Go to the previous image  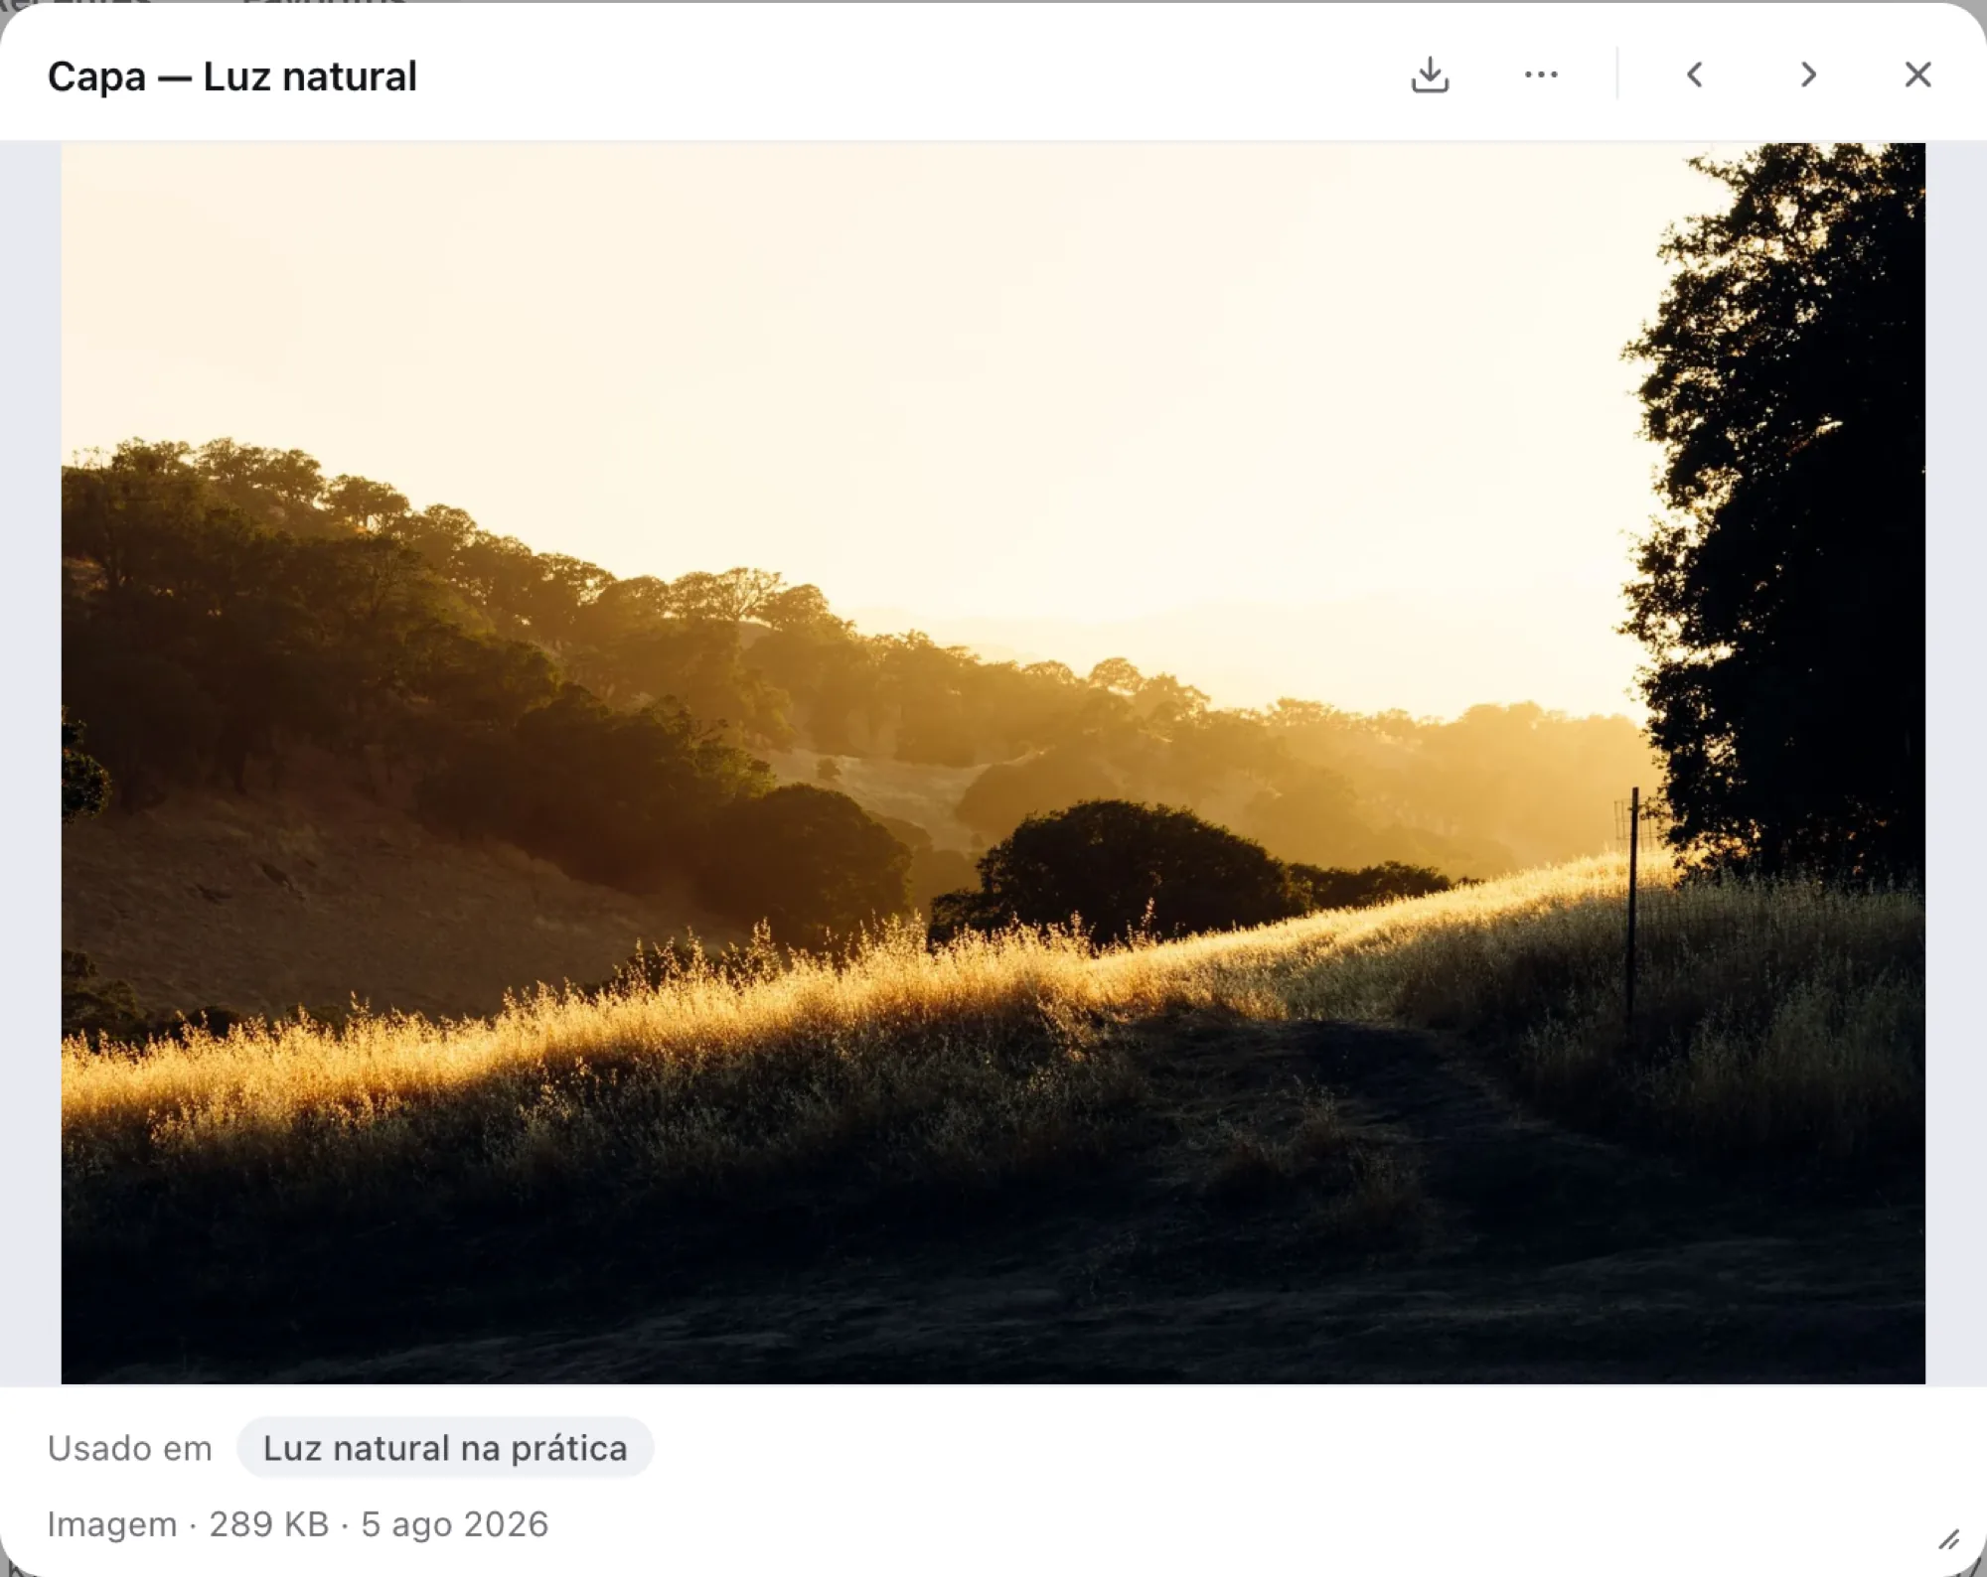(1695, 75)
